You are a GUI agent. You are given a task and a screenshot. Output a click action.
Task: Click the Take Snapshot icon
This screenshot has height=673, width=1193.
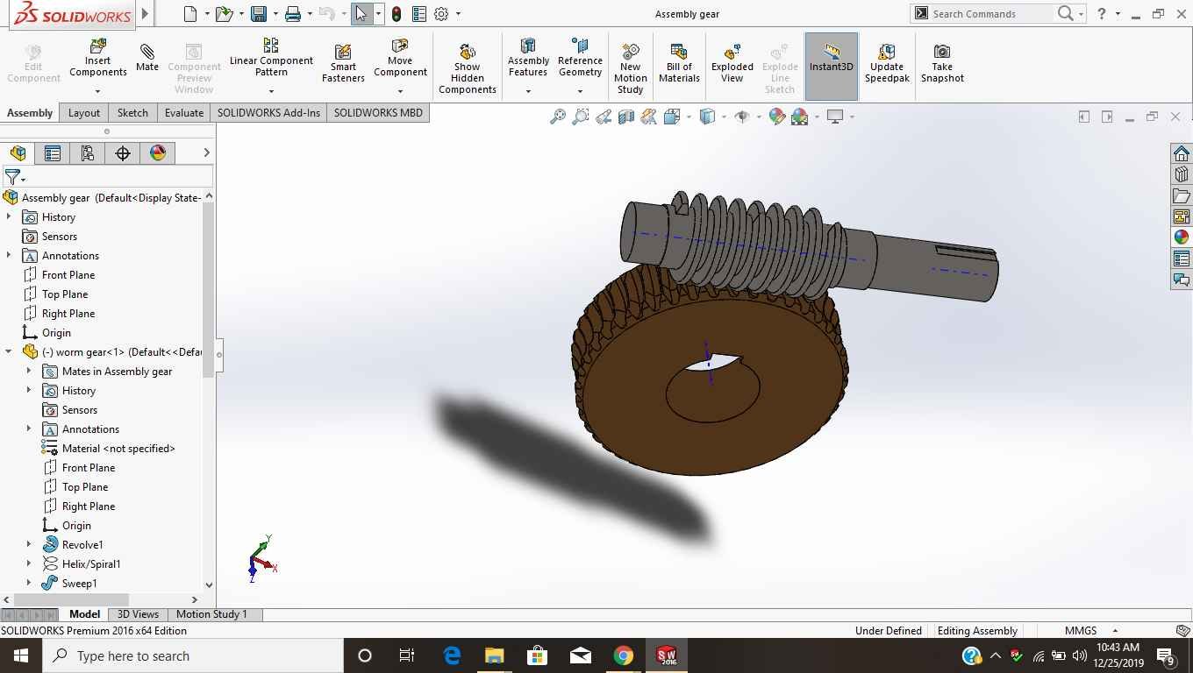pyautogui.click(x=942, y=52)
